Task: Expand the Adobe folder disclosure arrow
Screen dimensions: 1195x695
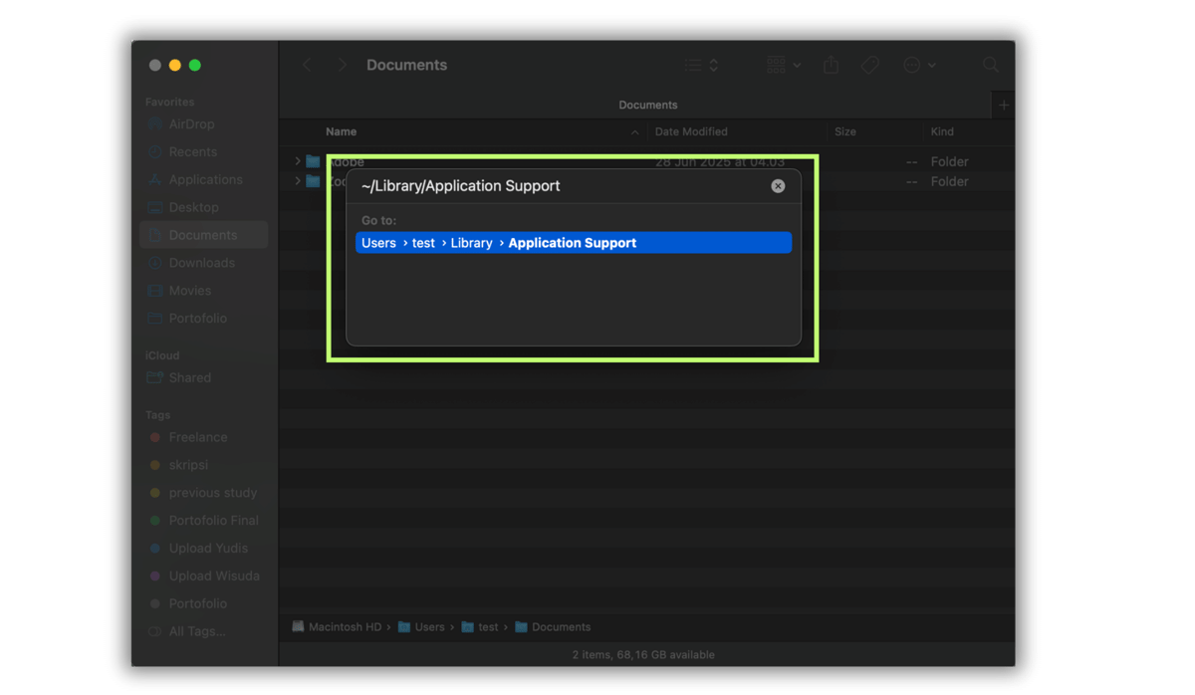Action: tap(297, 161)
